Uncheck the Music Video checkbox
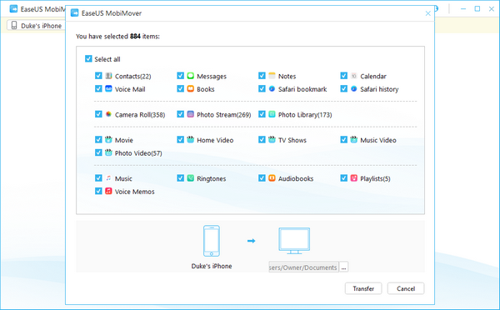This screenshot has height=310, width=500. (343, 140)
